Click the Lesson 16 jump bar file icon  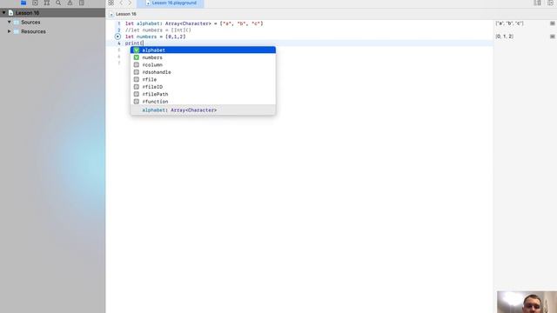coord(111,14)
